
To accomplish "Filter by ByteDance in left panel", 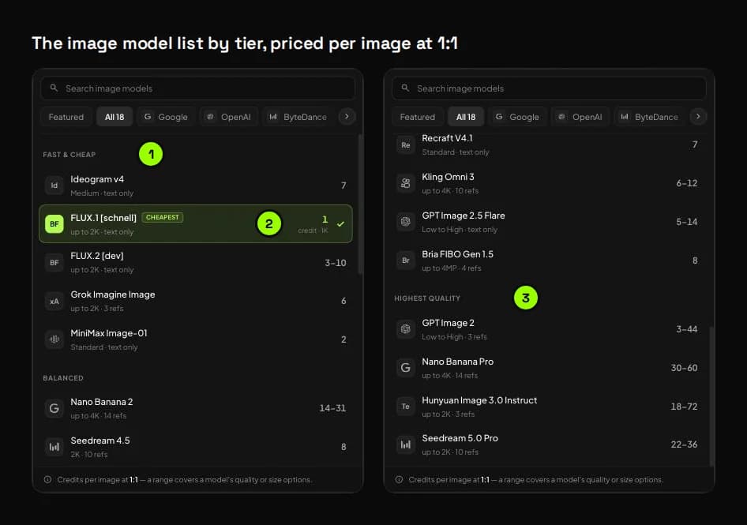I will (298, 117).
